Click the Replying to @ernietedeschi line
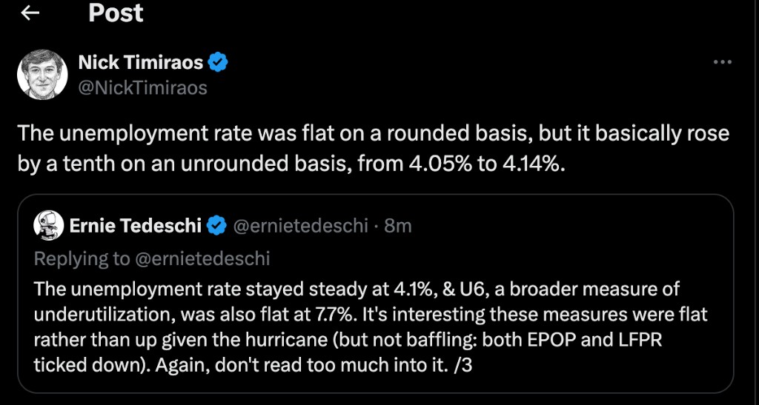This screenshot has width=759, height=405. 151,259
